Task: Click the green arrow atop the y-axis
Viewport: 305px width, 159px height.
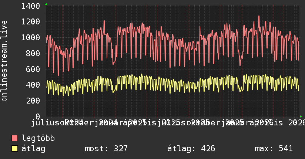Action: (46, 4)
